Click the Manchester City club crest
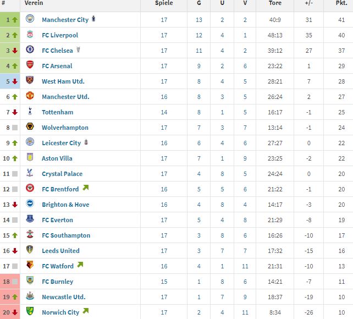 point(30,19)
